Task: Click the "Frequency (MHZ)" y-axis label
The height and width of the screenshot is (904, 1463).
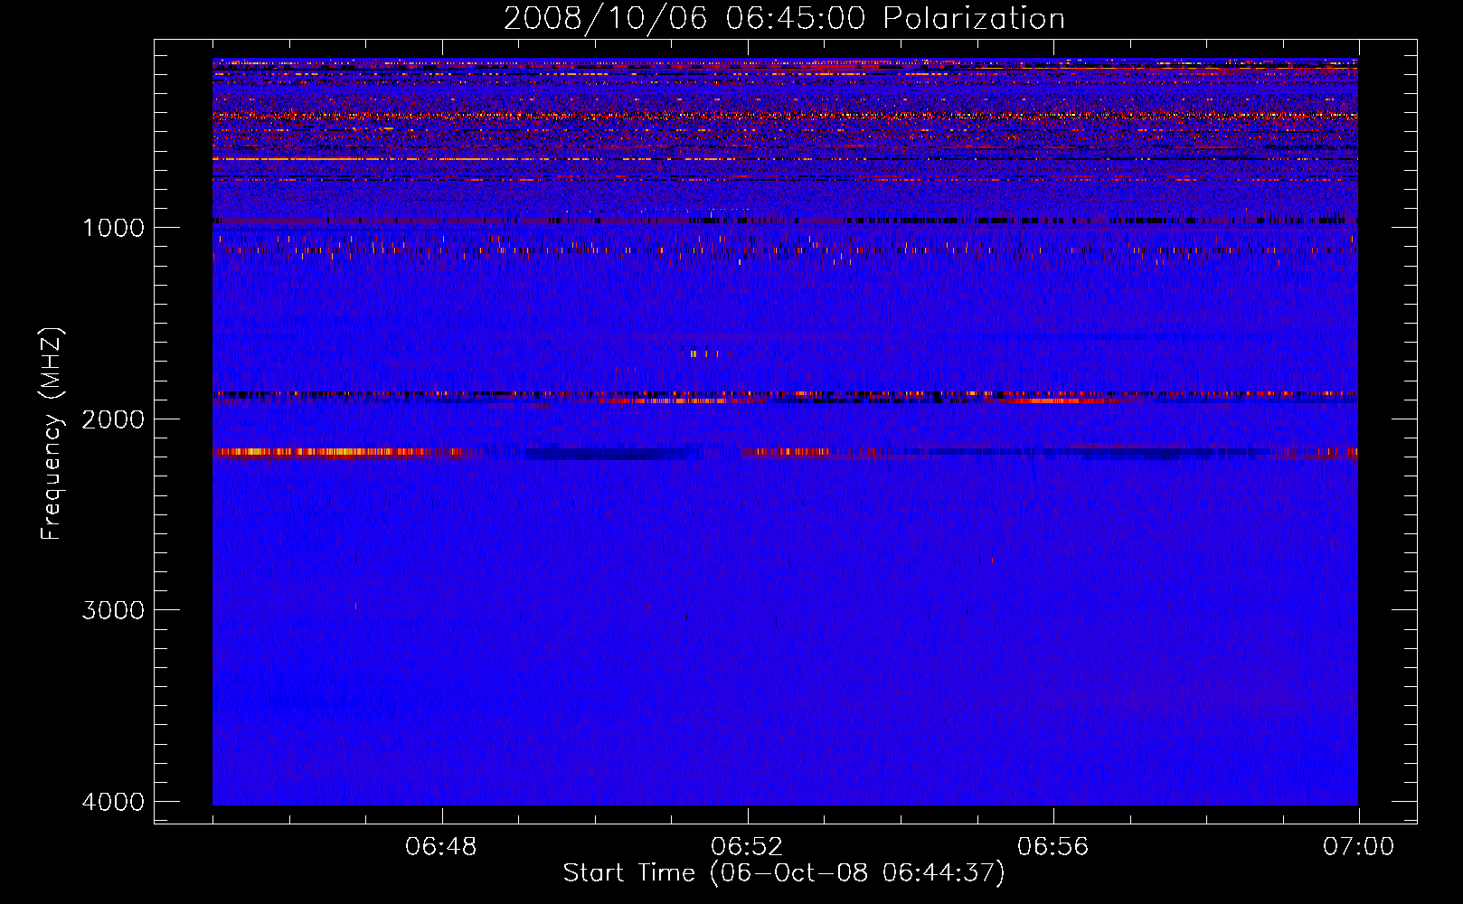Action: click(52, 433)
